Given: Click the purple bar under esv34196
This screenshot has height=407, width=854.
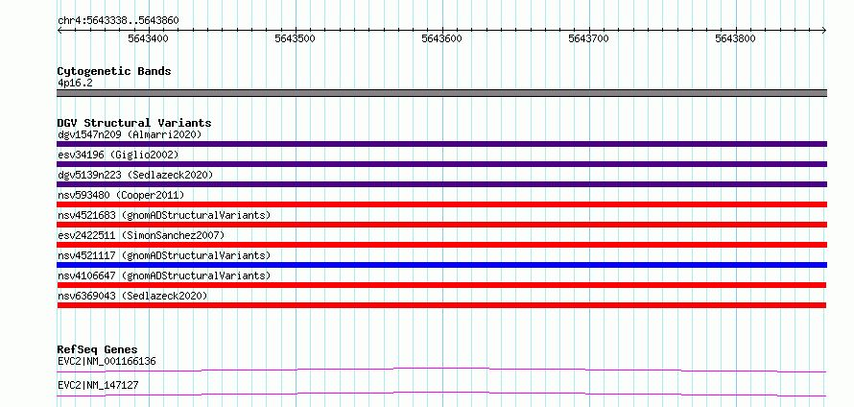Looking at the screenshot, I should 441,164.
